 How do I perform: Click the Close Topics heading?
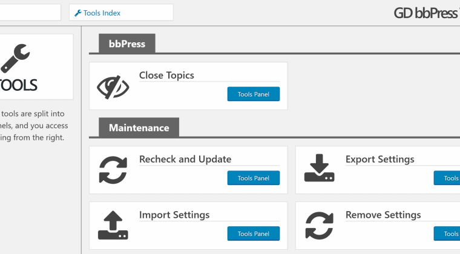pos(166,75)
